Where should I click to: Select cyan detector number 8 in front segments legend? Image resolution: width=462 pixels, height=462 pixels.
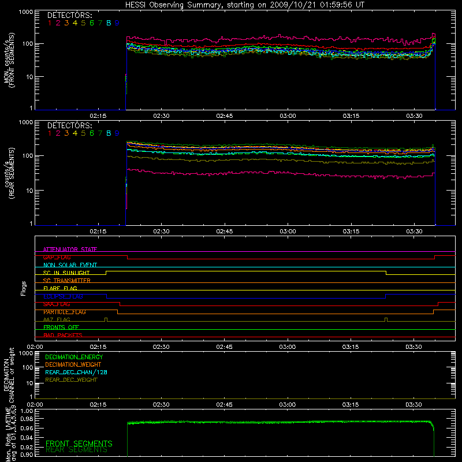109,23
